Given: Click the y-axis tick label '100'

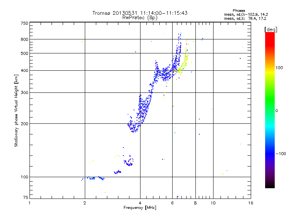Looking at the screenshot, I should pos(25,177).
